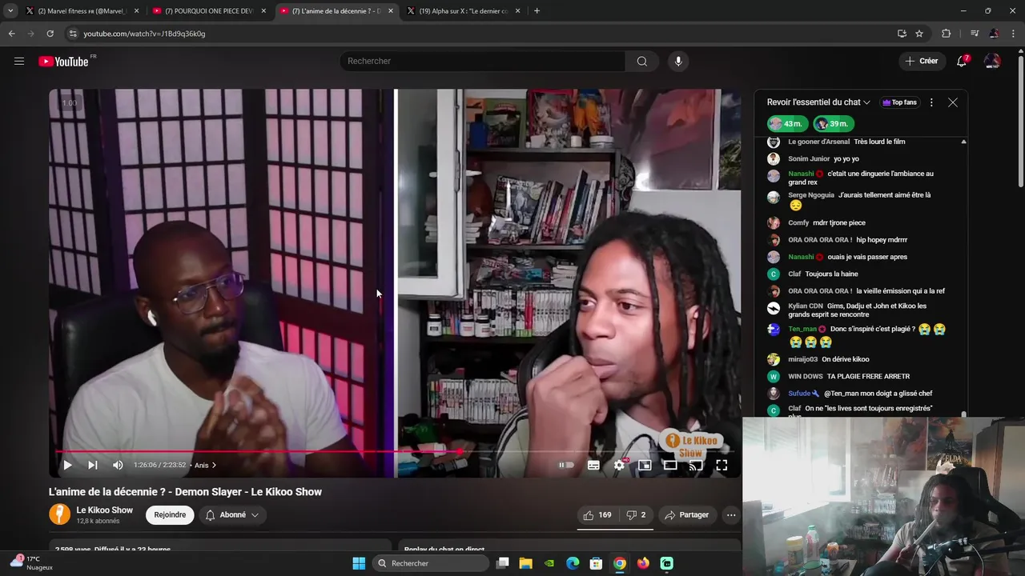This screenshot has width=1025, height=576.
Task: Select the 43 m. chat highlight chip
Action: [787, 124]
